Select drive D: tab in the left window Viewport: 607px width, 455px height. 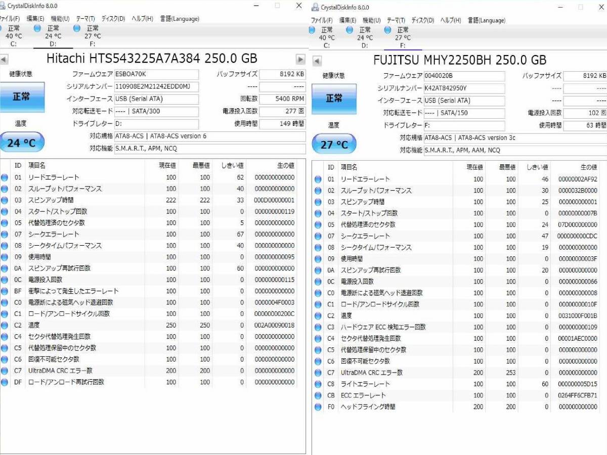pyautogui.click(x=53, y=36)
